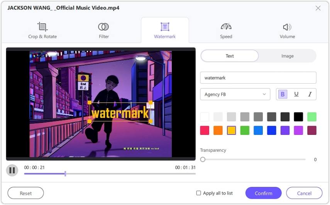
Task: Open the Crop & Rotate tab
Action: (x=42, y=30)
